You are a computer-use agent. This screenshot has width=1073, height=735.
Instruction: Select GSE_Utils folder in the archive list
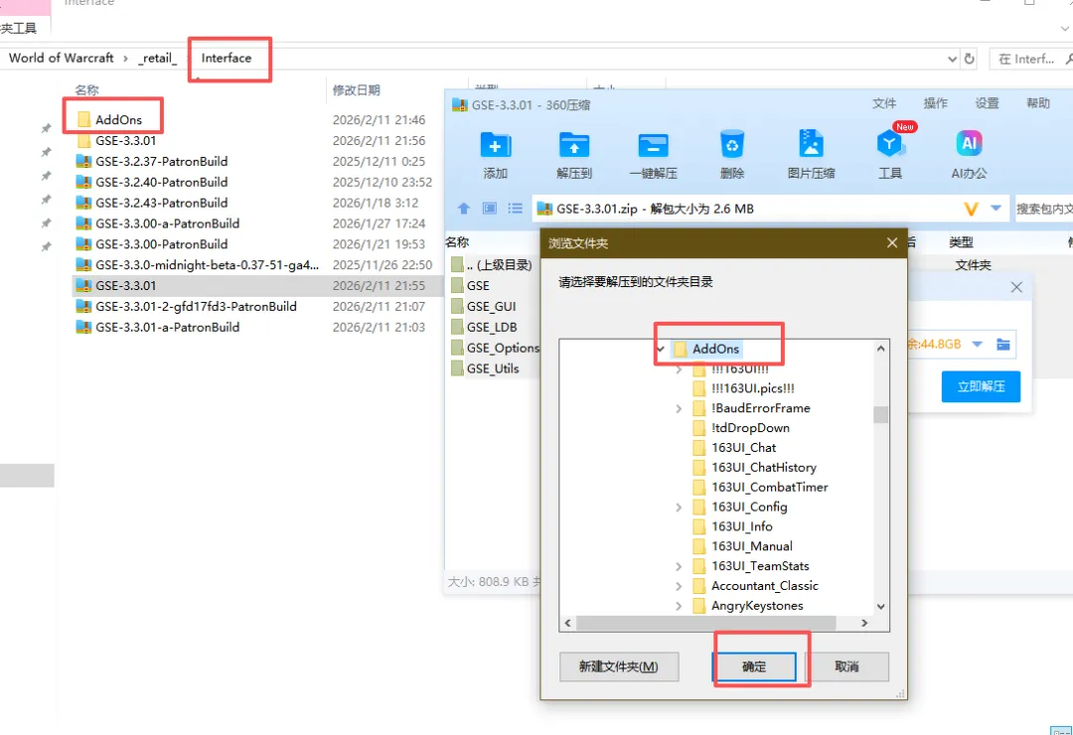[x=485, y=368]
